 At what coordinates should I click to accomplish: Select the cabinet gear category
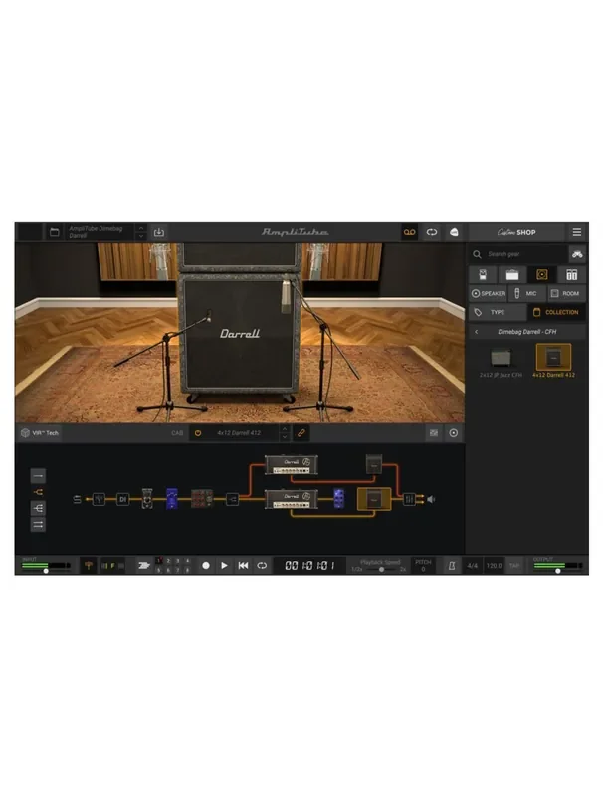(x=542, y=275)
